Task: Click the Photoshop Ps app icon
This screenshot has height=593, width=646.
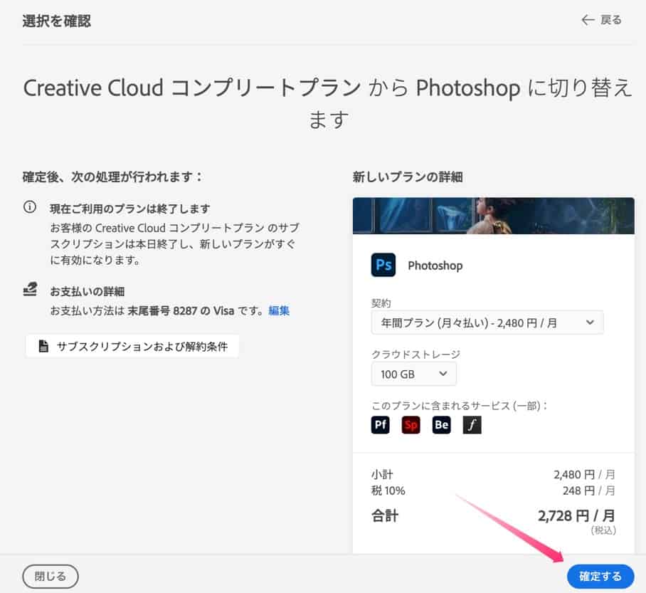Action: 383,266
